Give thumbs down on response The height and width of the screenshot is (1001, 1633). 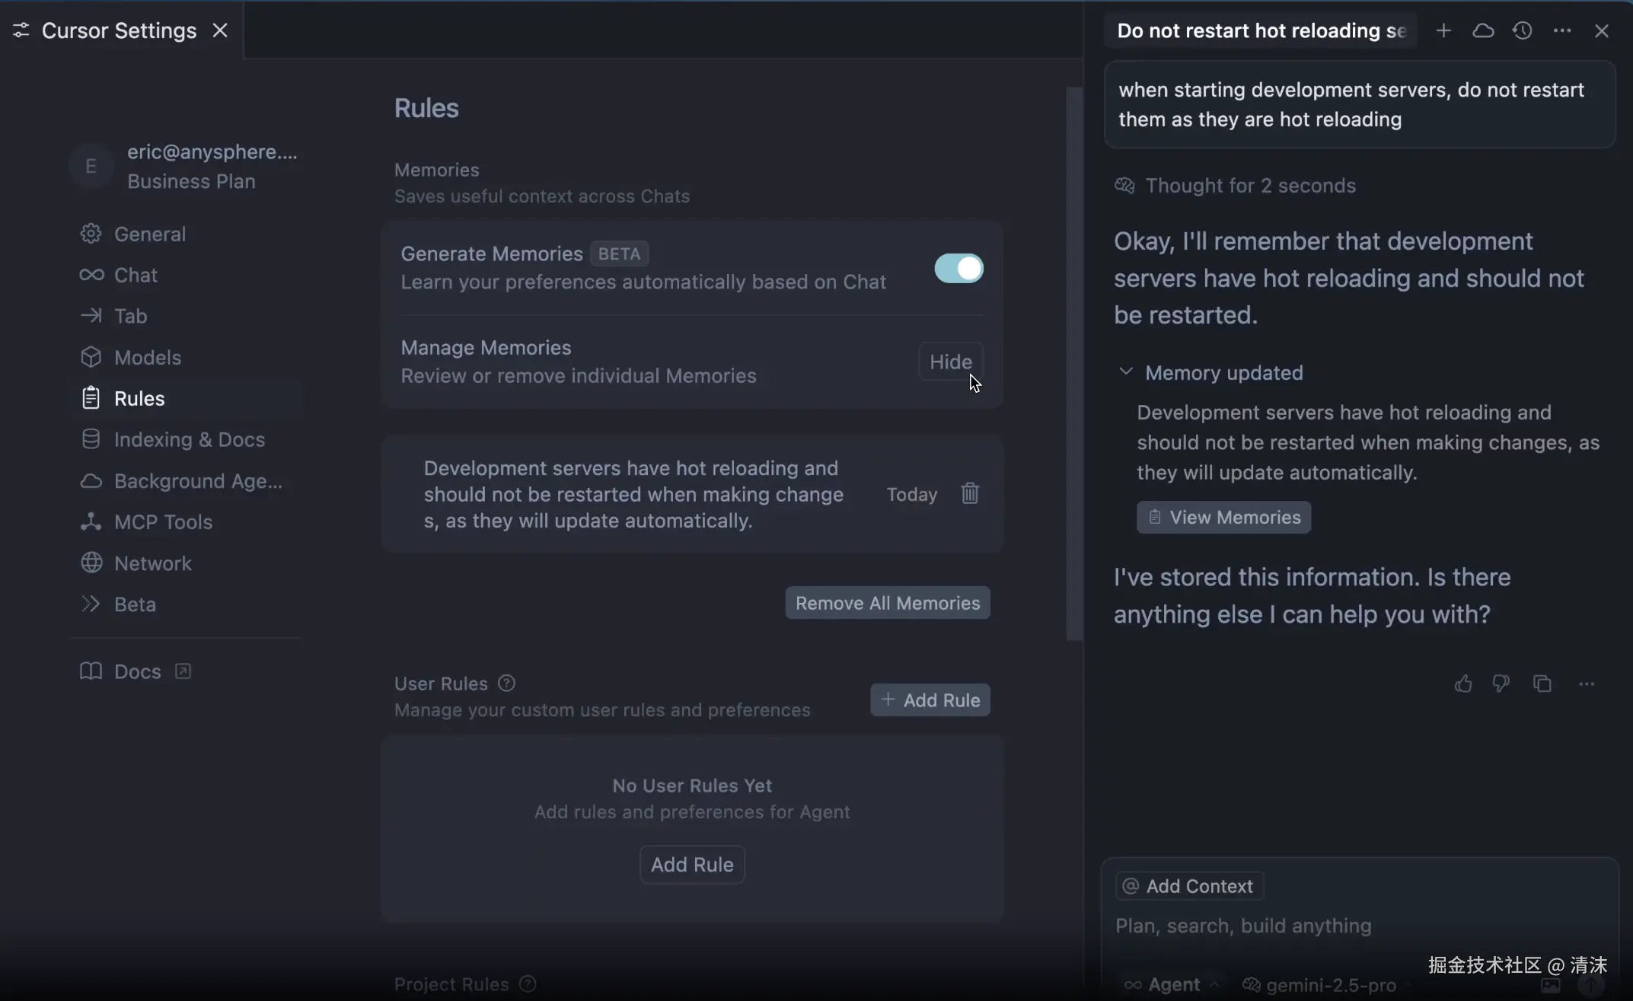[1501, 684]
